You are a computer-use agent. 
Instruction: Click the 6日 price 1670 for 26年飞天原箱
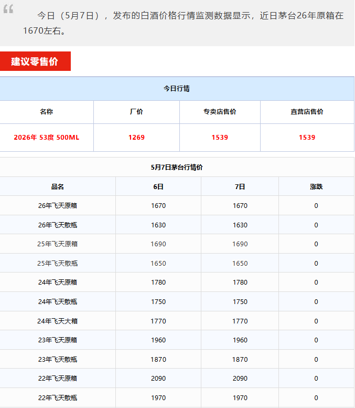pyautogui.click(x=158, y=205)
